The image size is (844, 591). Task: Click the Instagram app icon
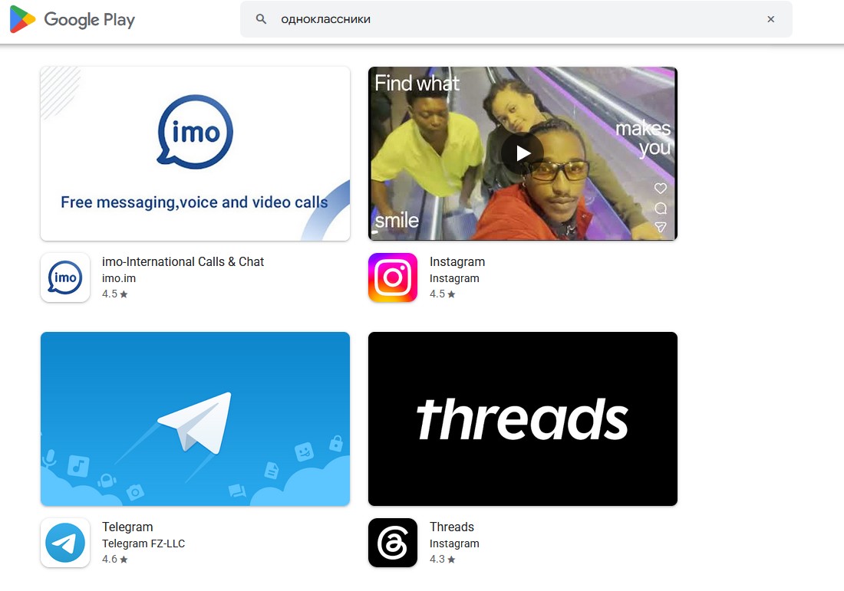tap(393, 277)
